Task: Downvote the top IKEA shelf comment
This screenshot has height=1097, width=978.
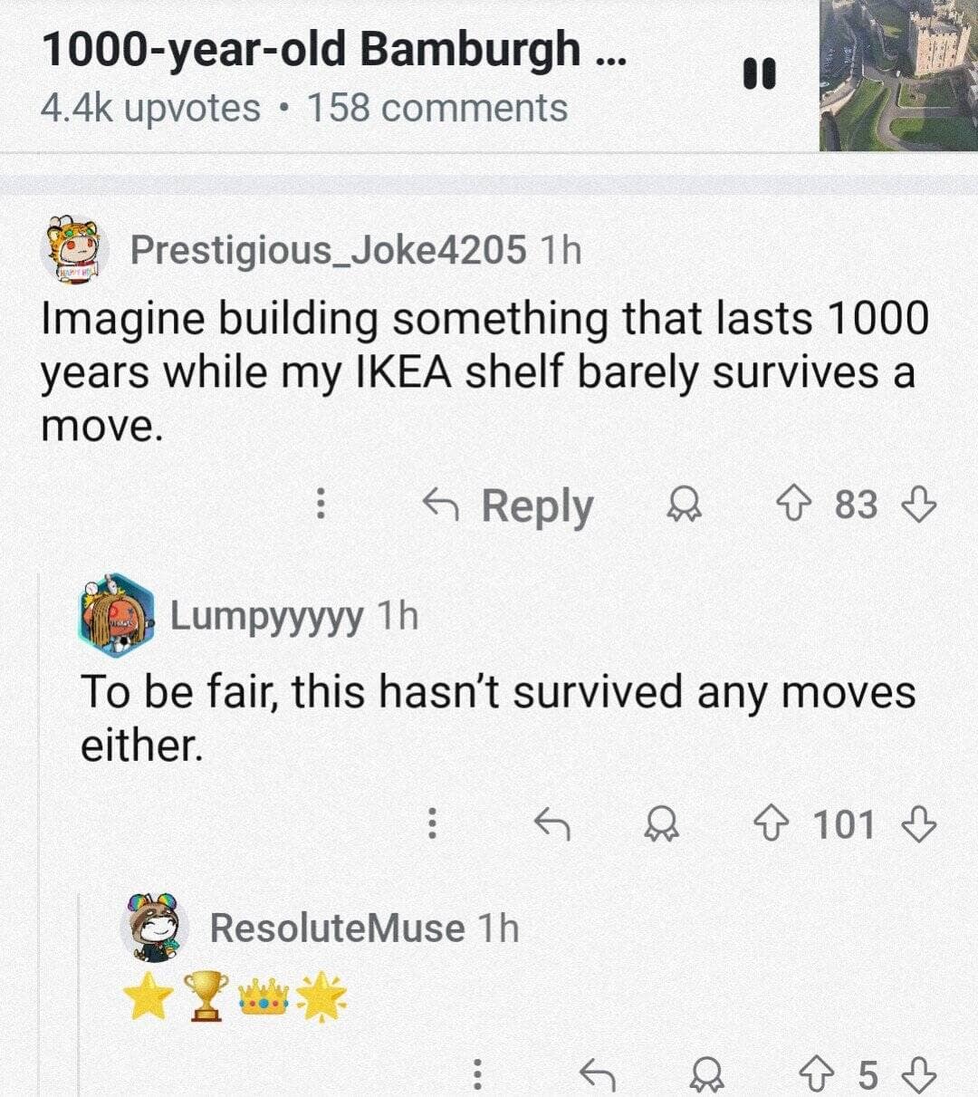Action: (920, 506)
